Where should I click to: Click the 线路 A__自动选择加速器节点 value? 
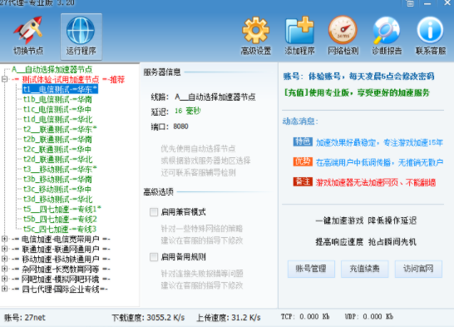click(x=215, y=97)
